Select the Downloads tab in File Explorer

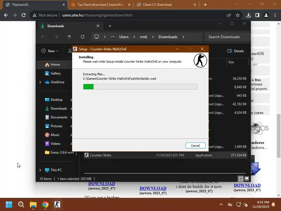[x=71, y=26]
